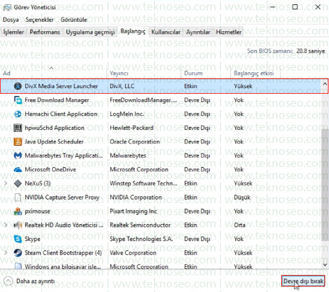Click the NVIDIA Capture Server Proxy icon

tap(18, 197)
